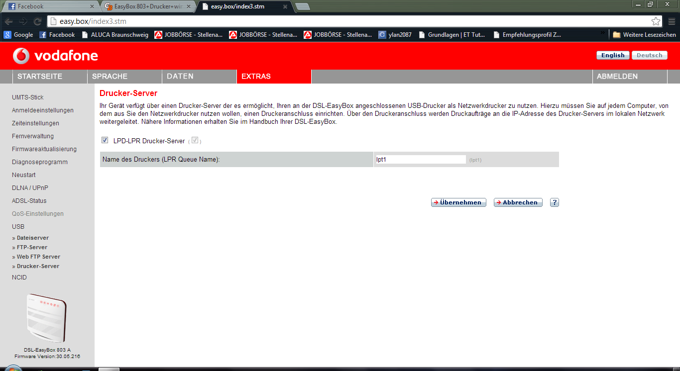Image resolution: width=680 pixels, height=371 pixels.
Task: Open Weitere Lesezeichen folder
Action: (645, 35)
